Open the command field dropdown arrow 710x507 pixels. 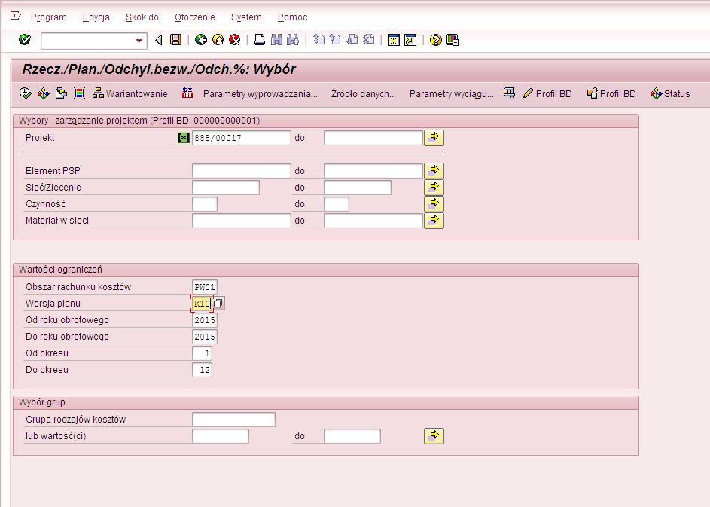click(x=139, y=41)
